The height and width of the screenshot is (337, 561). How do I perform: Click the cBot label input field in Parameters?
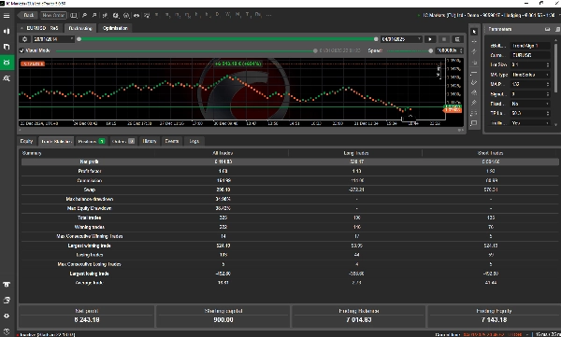[530, 46]
